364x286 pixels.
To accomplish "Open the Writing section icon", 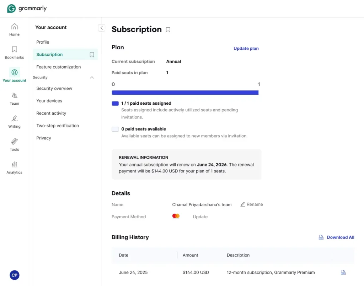I will (x=14, y=119).
